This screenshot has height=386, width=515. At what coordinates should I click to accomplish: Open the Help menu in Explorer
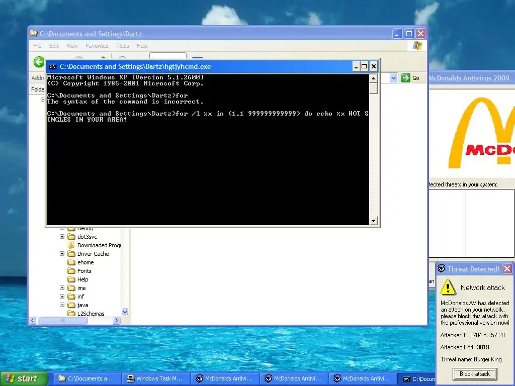click(142, 46)
